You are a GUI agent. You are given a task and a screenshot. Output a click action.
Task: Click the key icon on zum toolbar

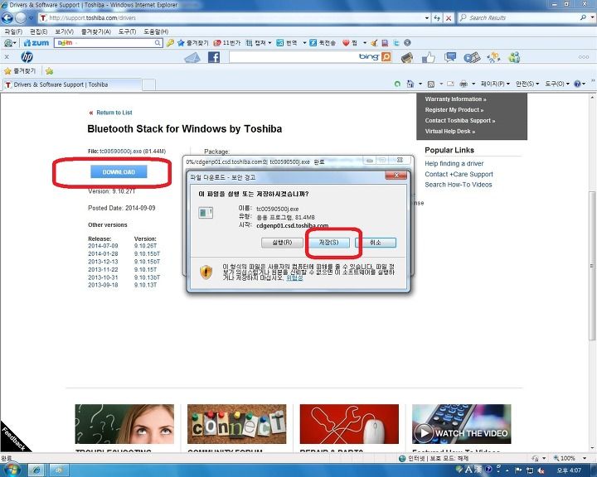point(170,43)
